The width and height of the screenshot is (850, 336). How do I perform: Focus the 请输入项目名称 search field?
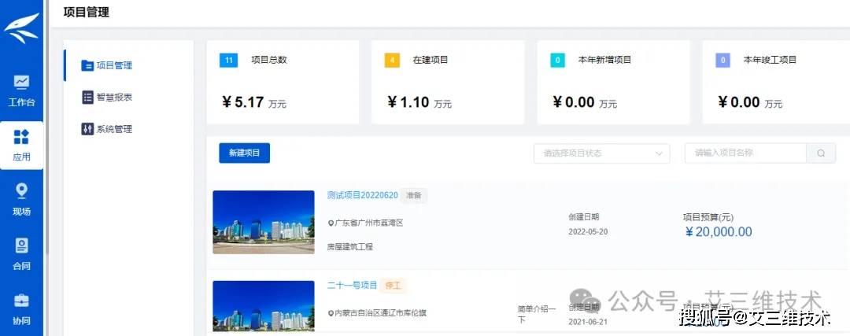(745, 153)
